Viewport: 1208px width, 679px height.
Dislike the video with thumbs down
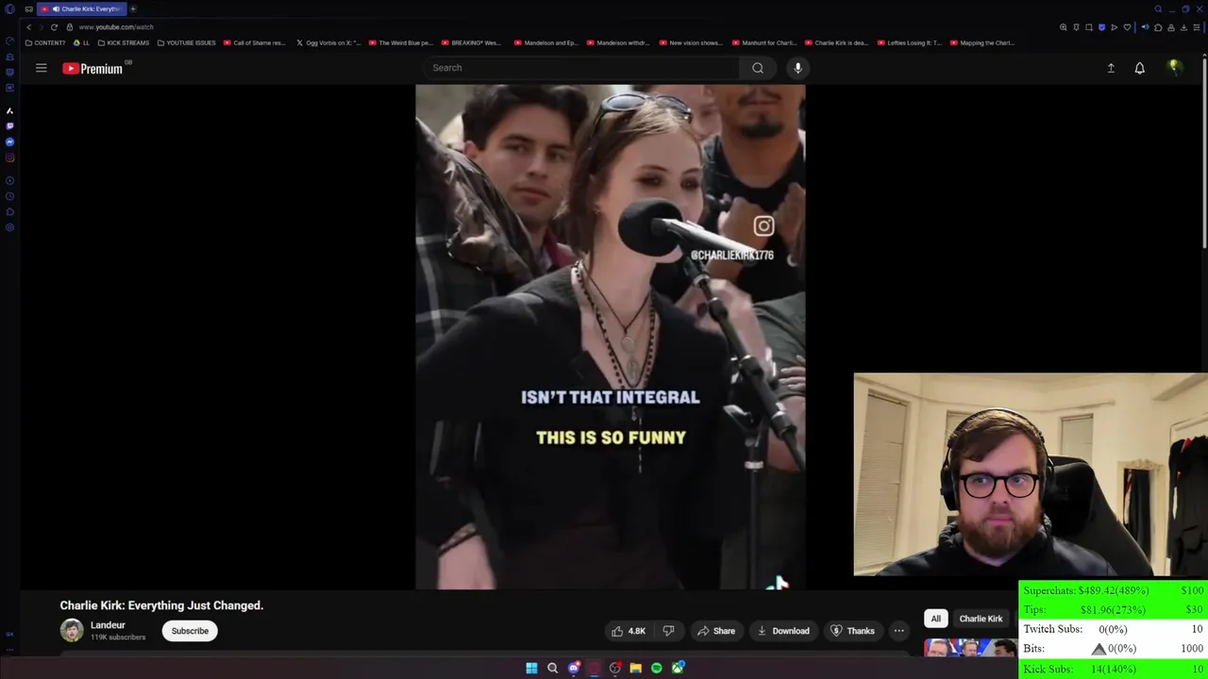(668, 631)
